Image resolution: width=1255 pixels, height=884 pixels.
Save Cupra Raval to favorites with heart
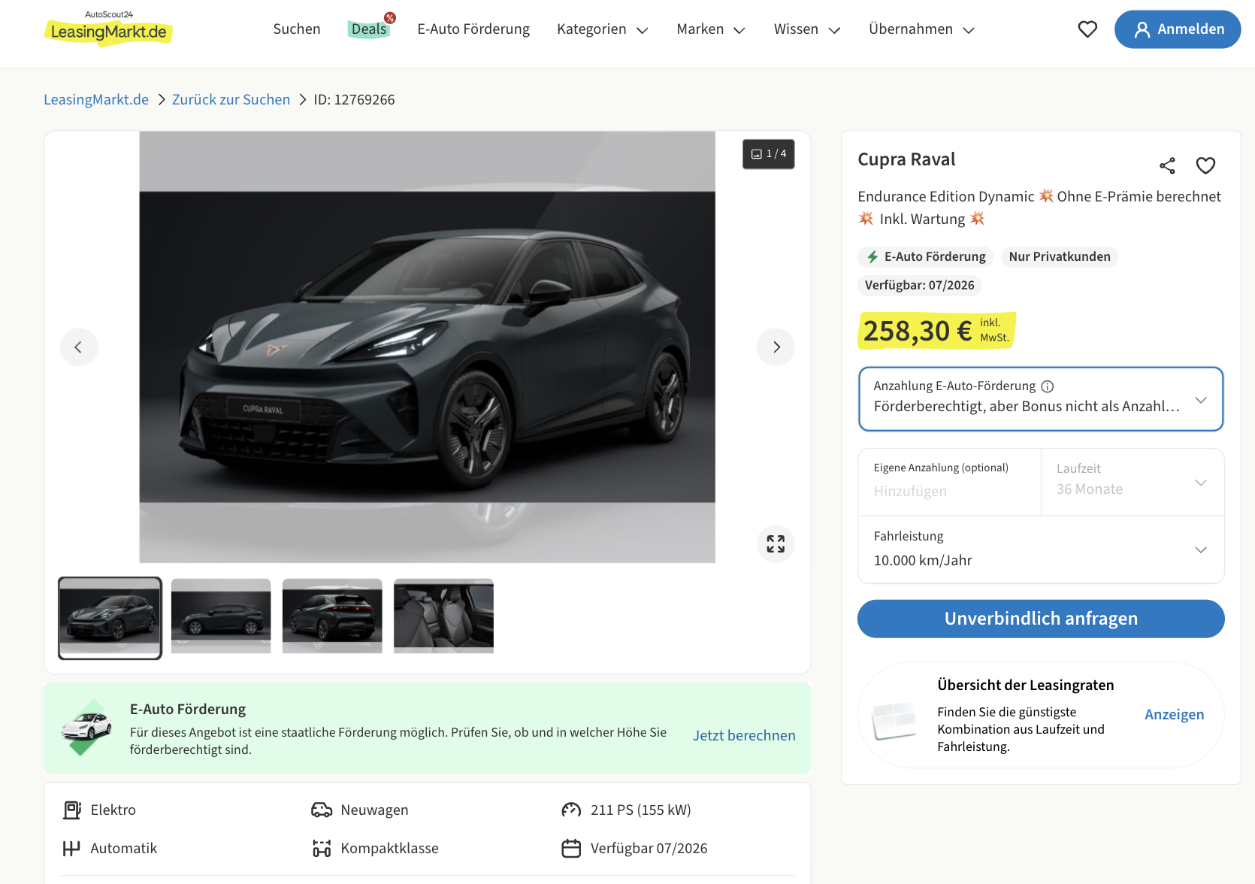click(x=1205, y=165)
